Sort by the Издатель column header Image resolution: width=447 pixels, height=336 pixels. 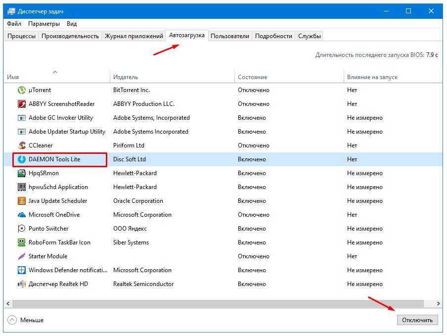tap(172, 76)
